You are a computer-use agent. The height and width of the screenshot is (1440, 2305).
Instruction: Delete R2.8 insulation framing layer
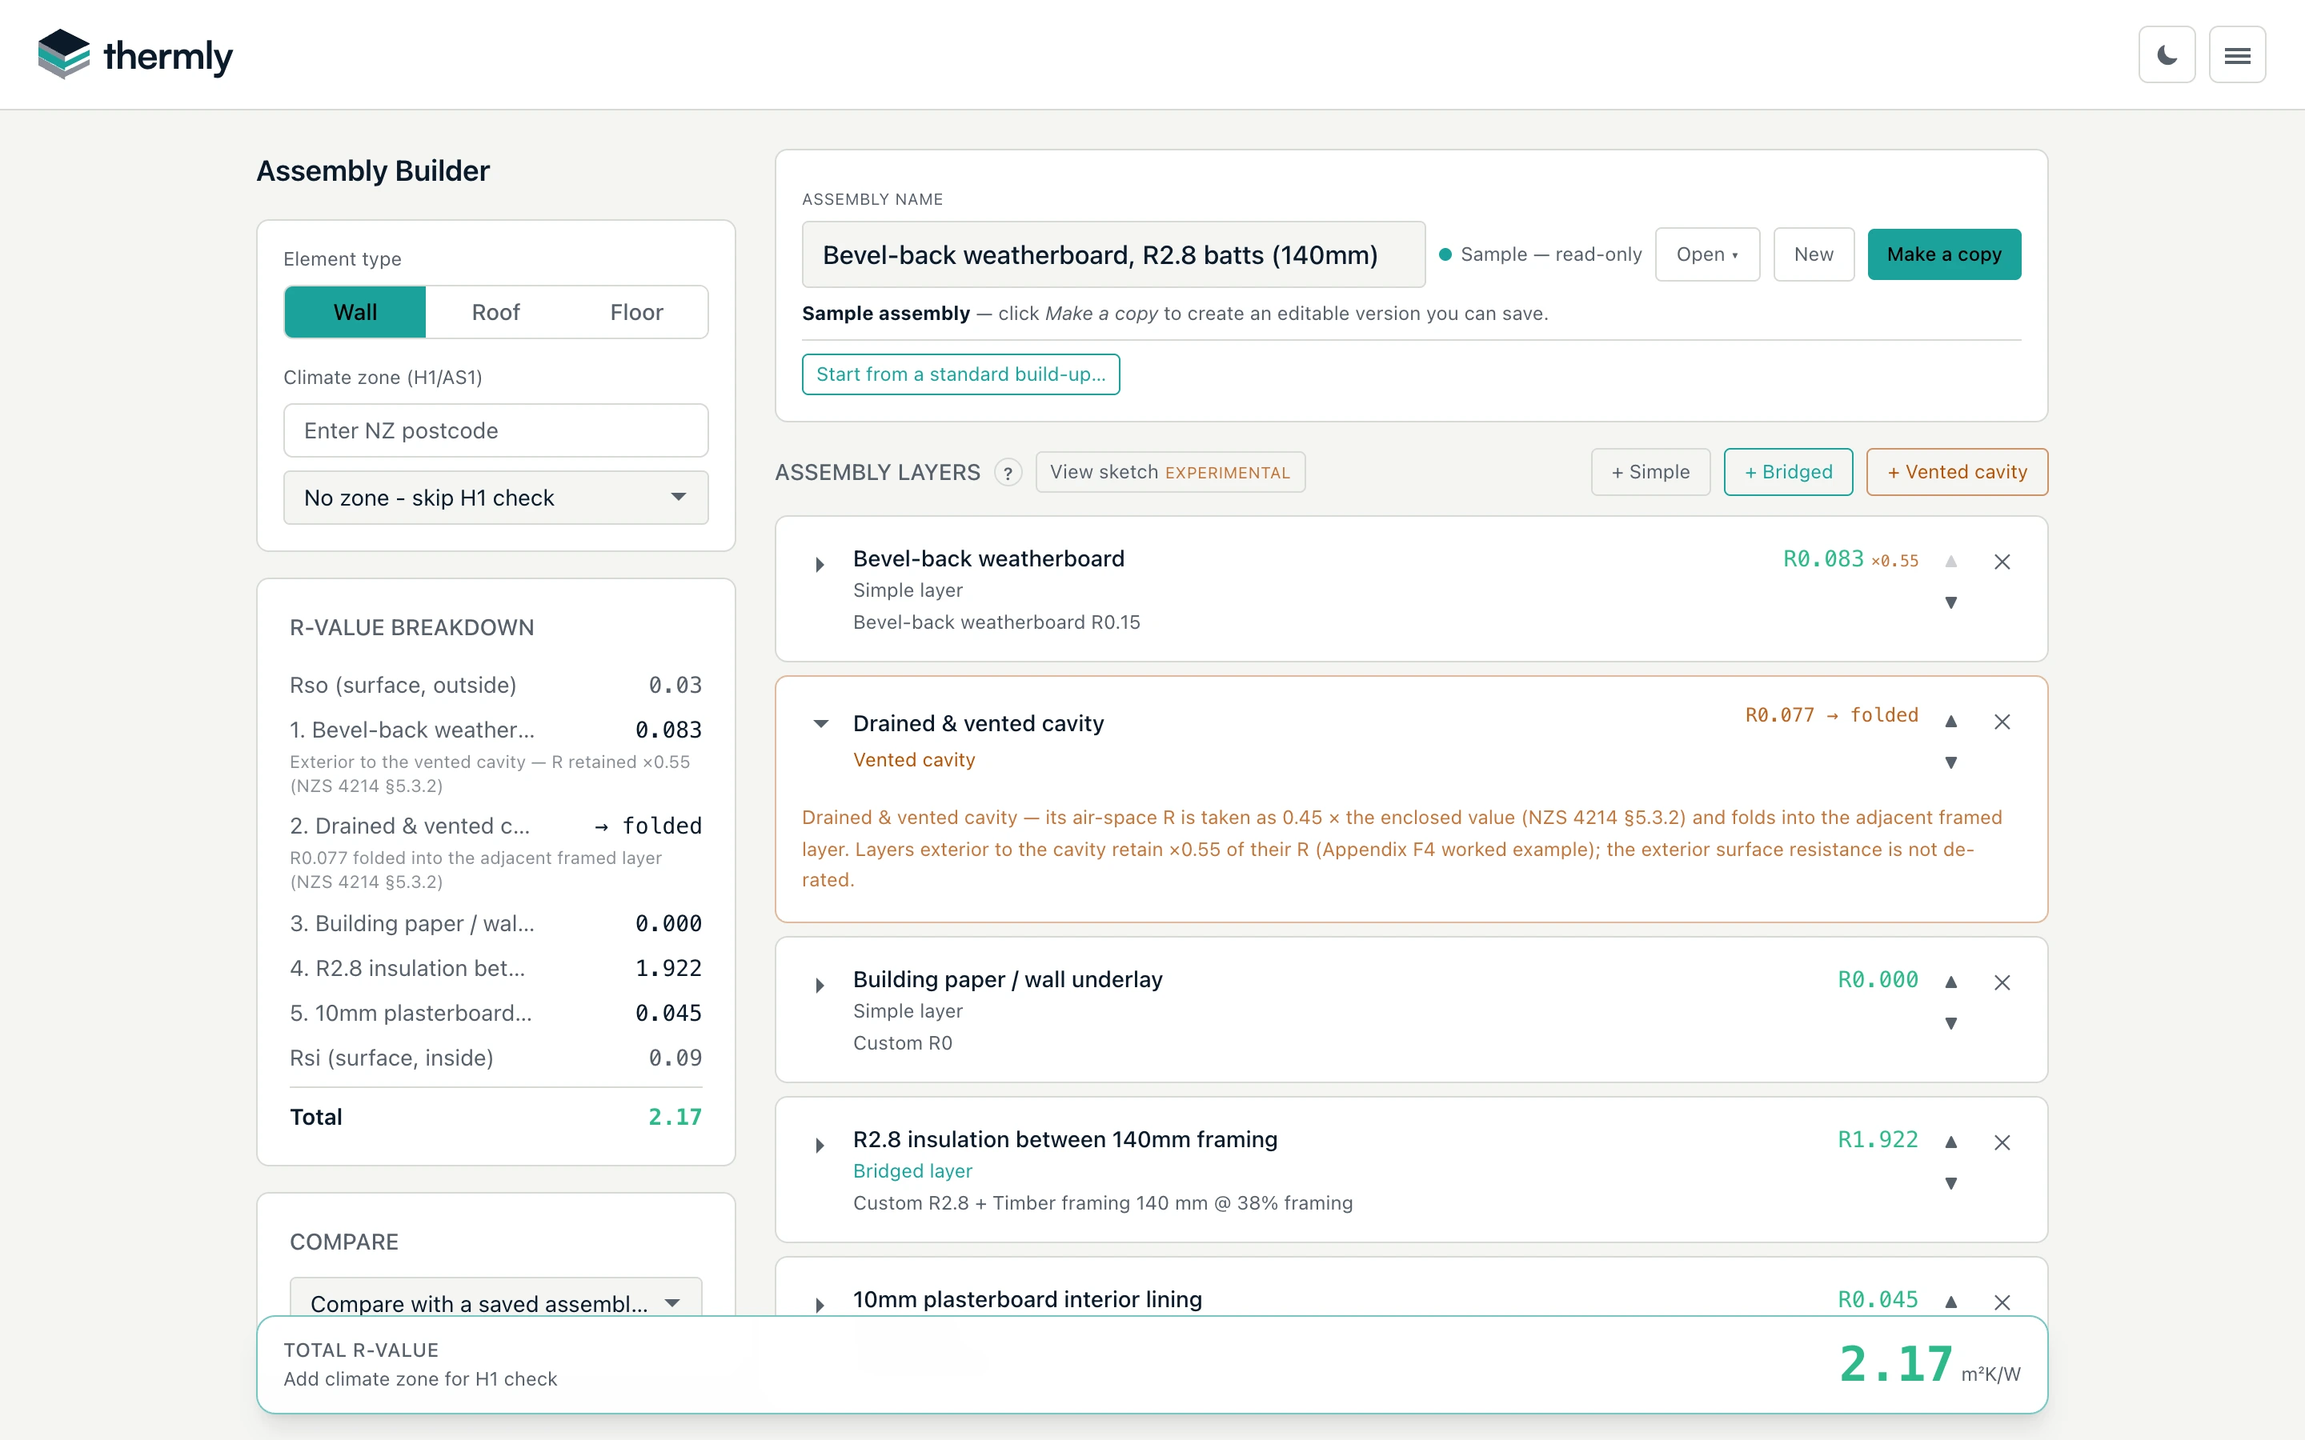click(x=2002, y=1143)
